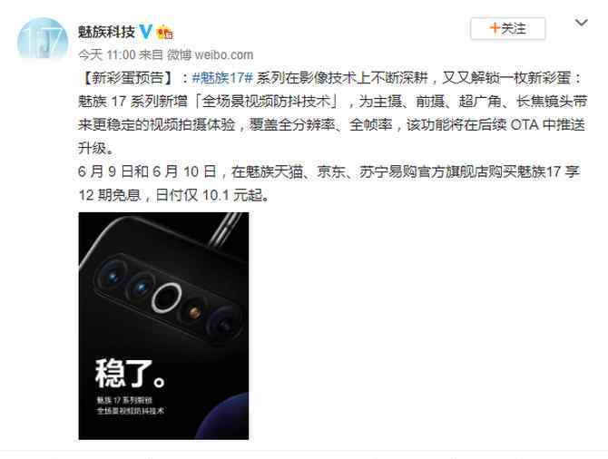Expand the post options chevron menu
The width and height of the screenshot is (608, 459).
582,23
